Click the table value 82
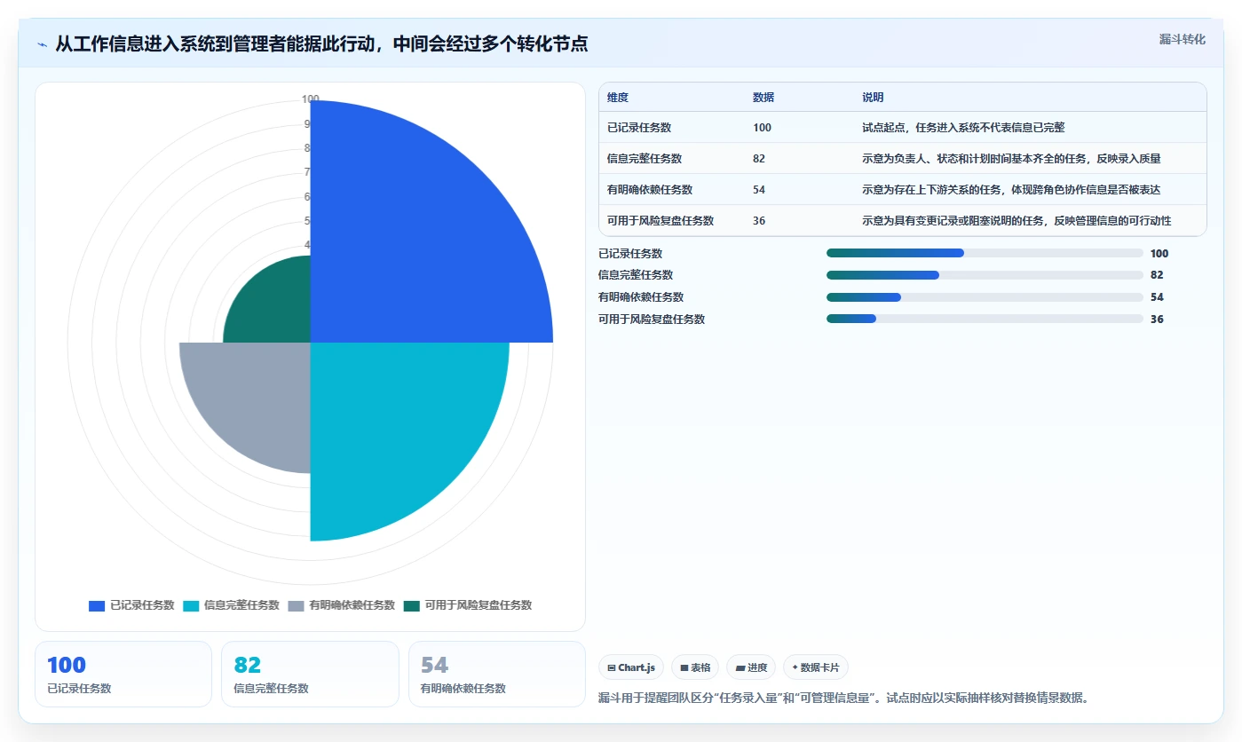 click(x=759, y=159)
